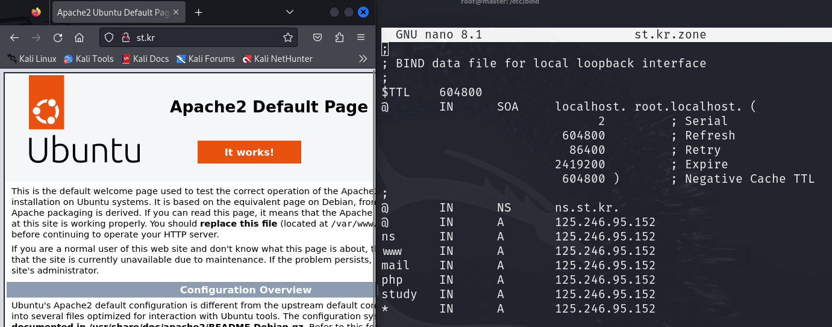Bookmark this page with star icon
Viewport: 832px width, 327px height.
288,37
